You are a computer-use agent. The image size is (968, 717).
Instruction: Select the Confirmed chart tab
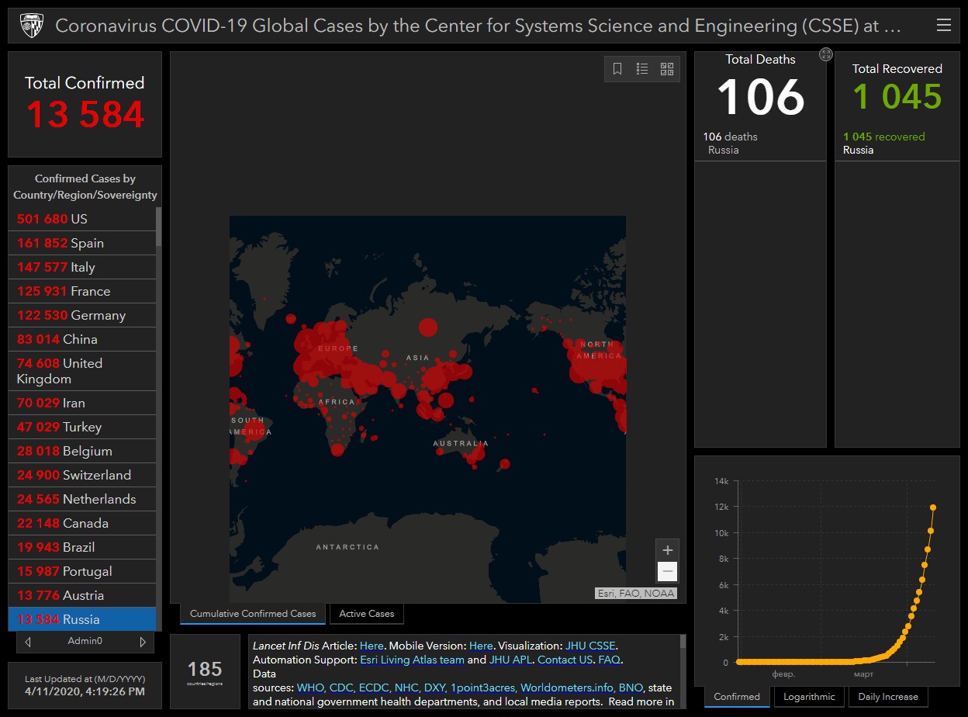coord(737,697)
